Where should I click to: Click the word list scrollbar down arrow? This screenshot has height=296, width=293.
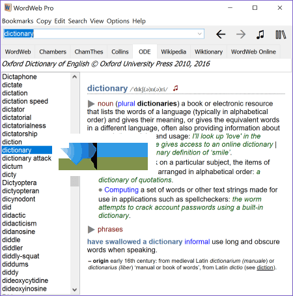tap(74, 289)
